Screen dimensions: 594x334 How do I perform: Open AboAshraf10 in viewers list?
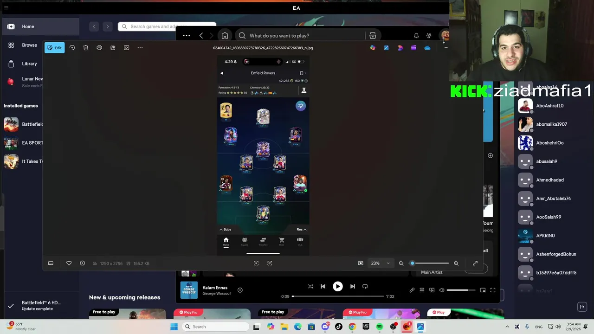[x=549, y=106]
